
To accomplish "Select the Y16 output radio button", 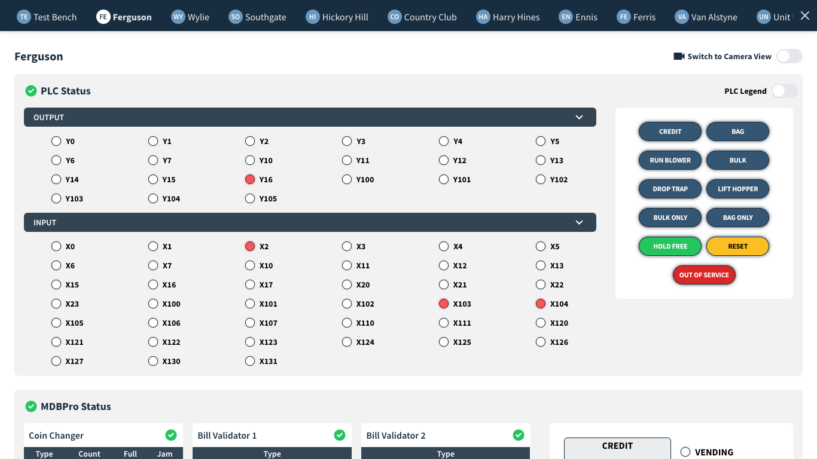I will (x=250, y=179).
